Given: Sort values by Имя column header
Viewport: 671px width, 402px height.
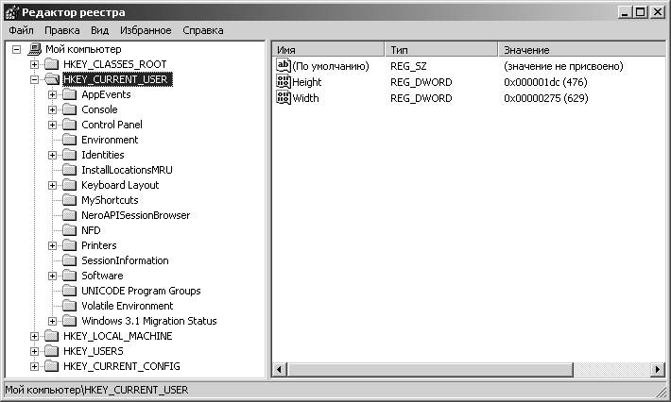Looking at the screenshot, I should 327,49.
